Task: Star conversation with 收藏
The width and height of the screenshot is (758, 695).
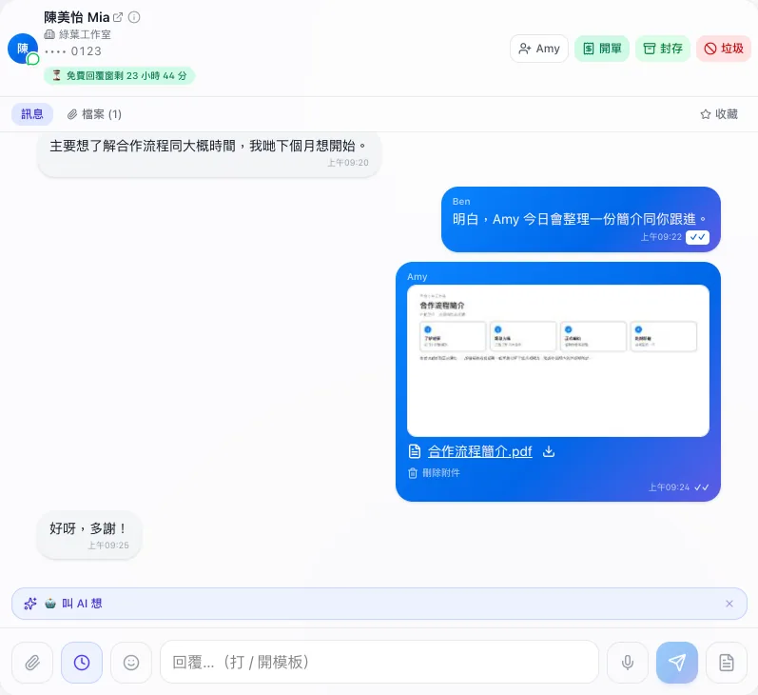Action: tap(719, 114)
